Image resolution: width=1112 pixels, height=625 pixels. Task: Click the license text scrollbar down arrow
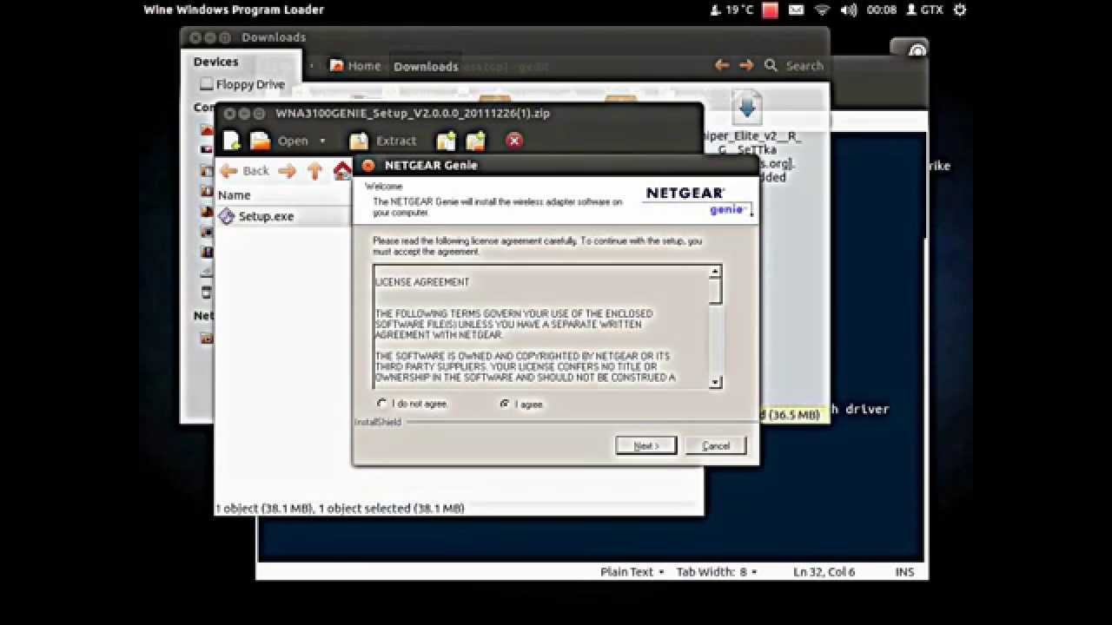(x=715, y=382)
